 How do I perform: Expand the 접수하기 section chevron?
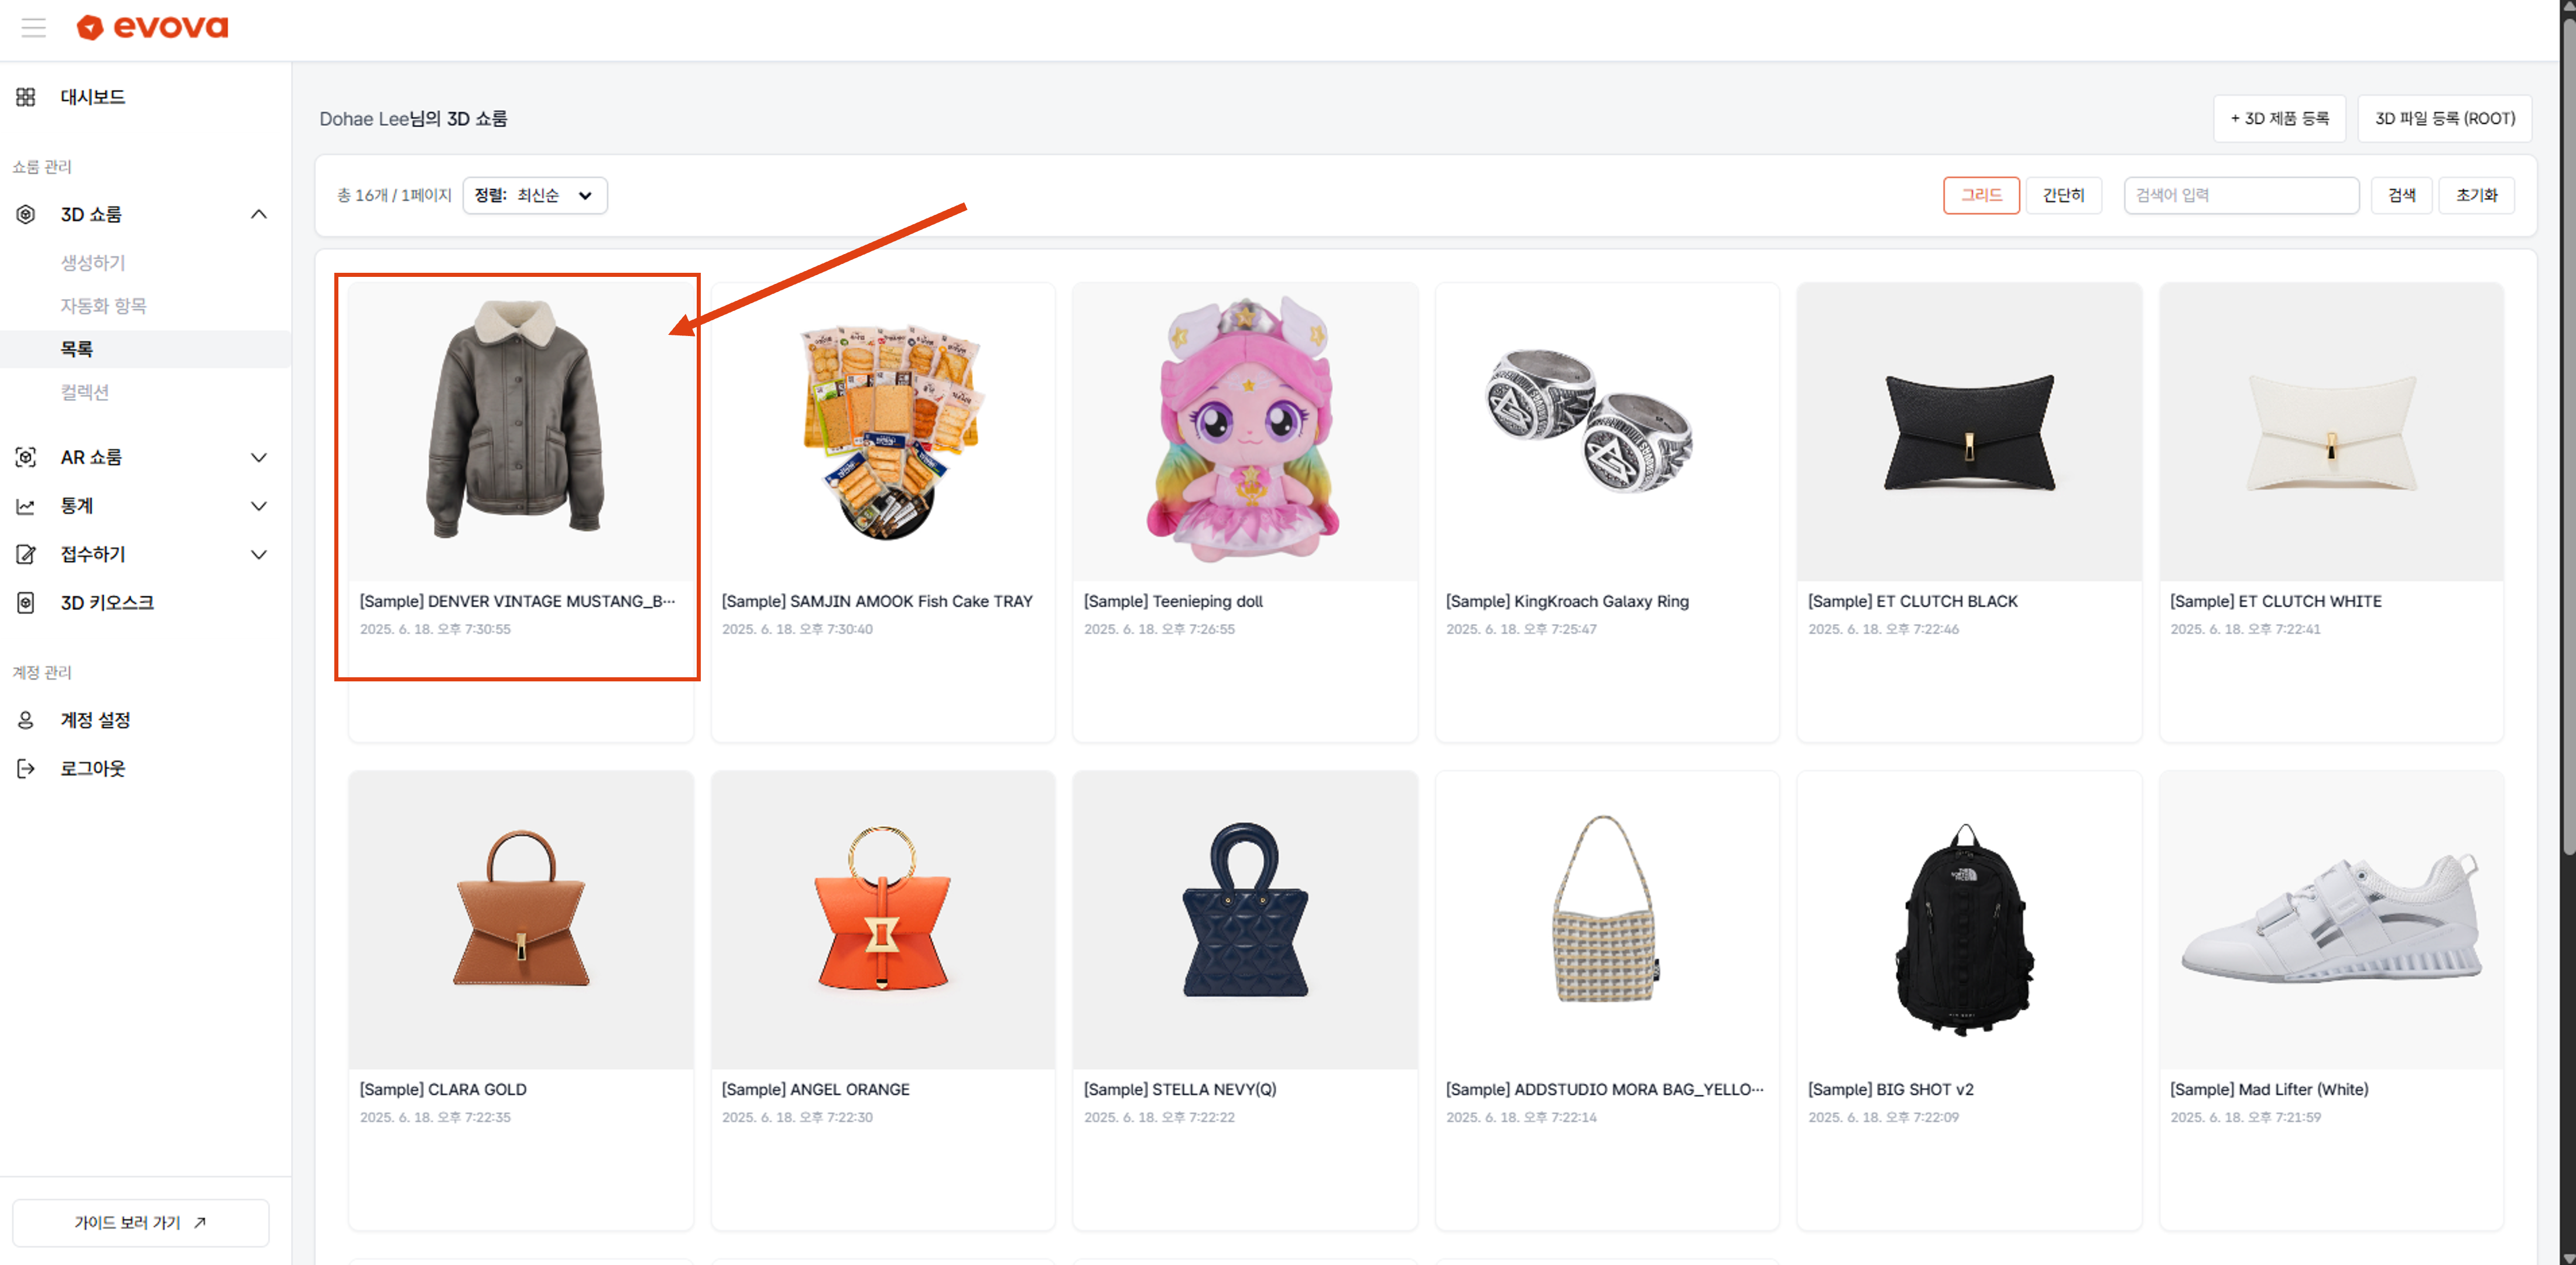(x=258, y=554)
